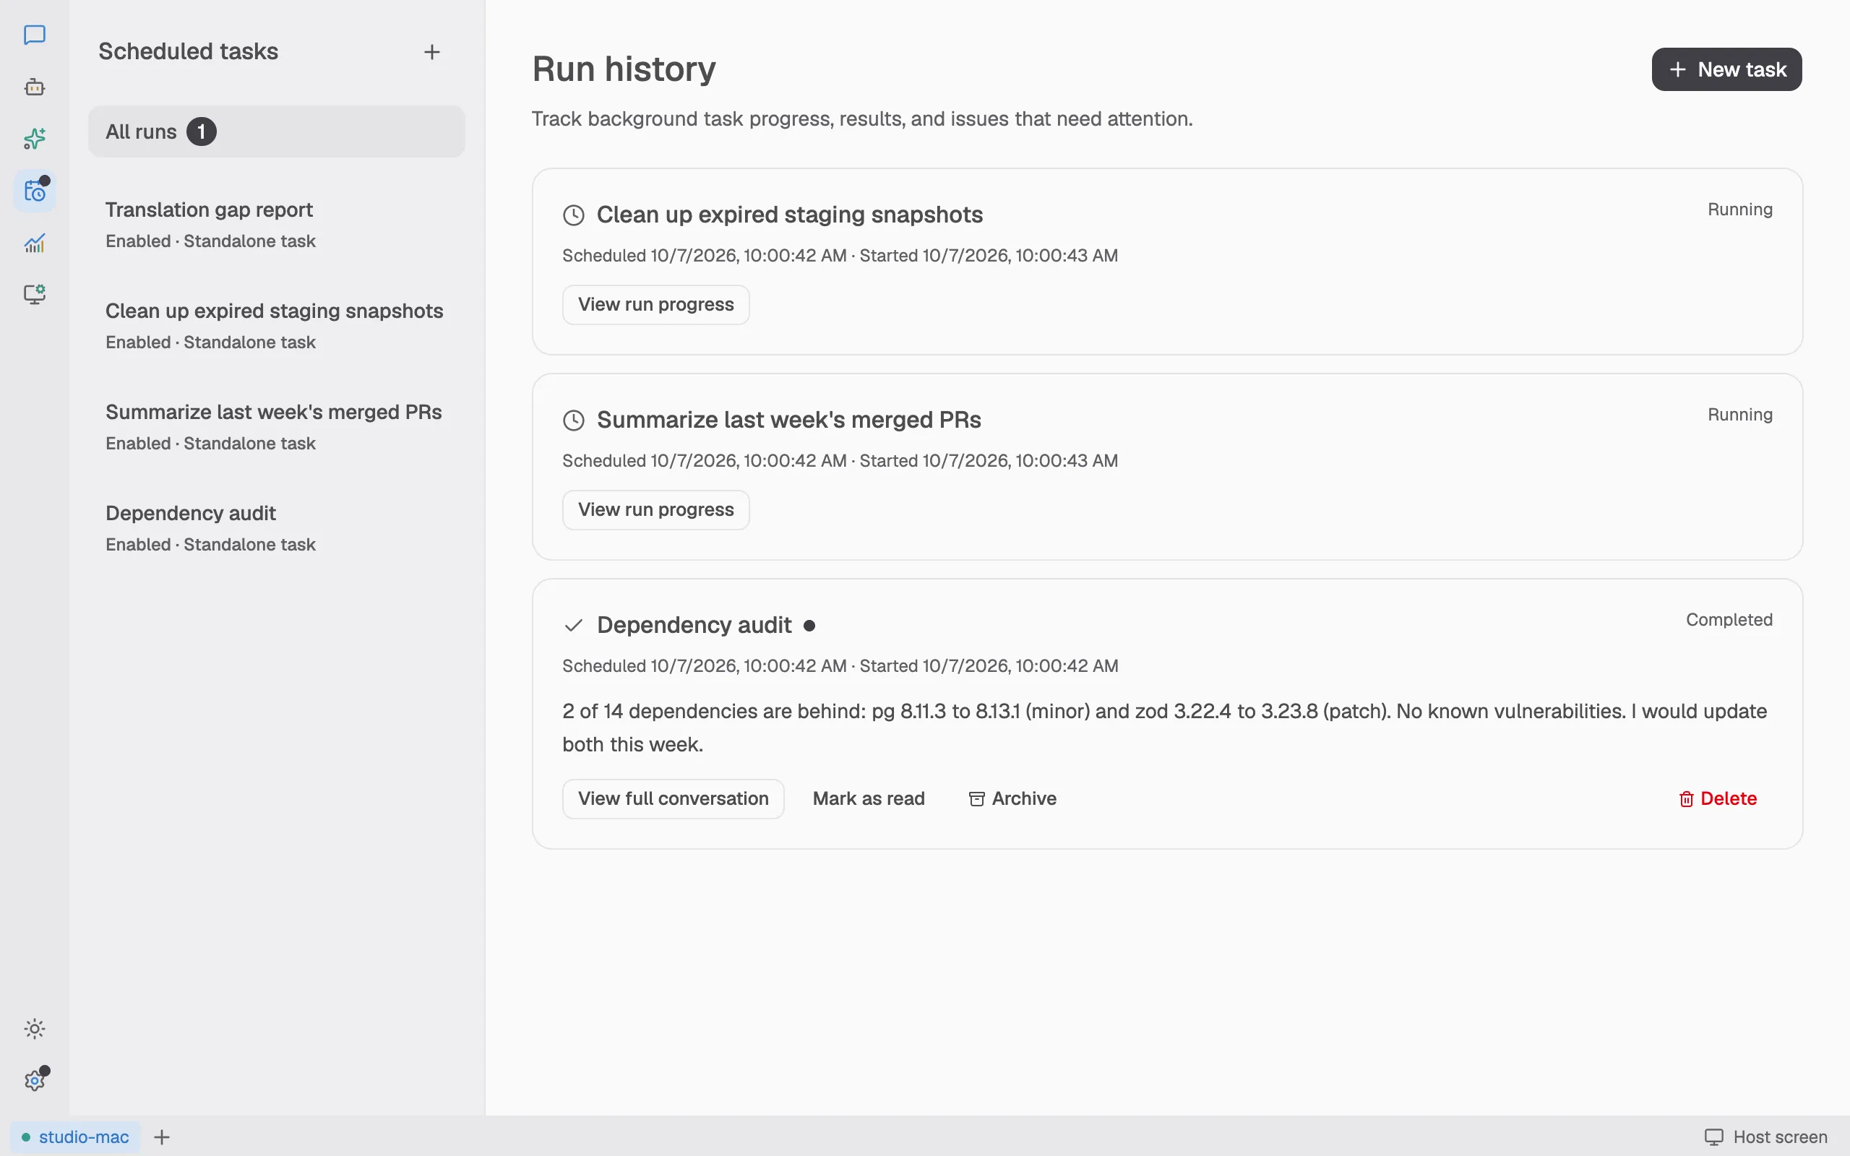Click the New task button
Image resolution: width=1850 pixels, height=1156 pixels.
(x=1726, y=69)
